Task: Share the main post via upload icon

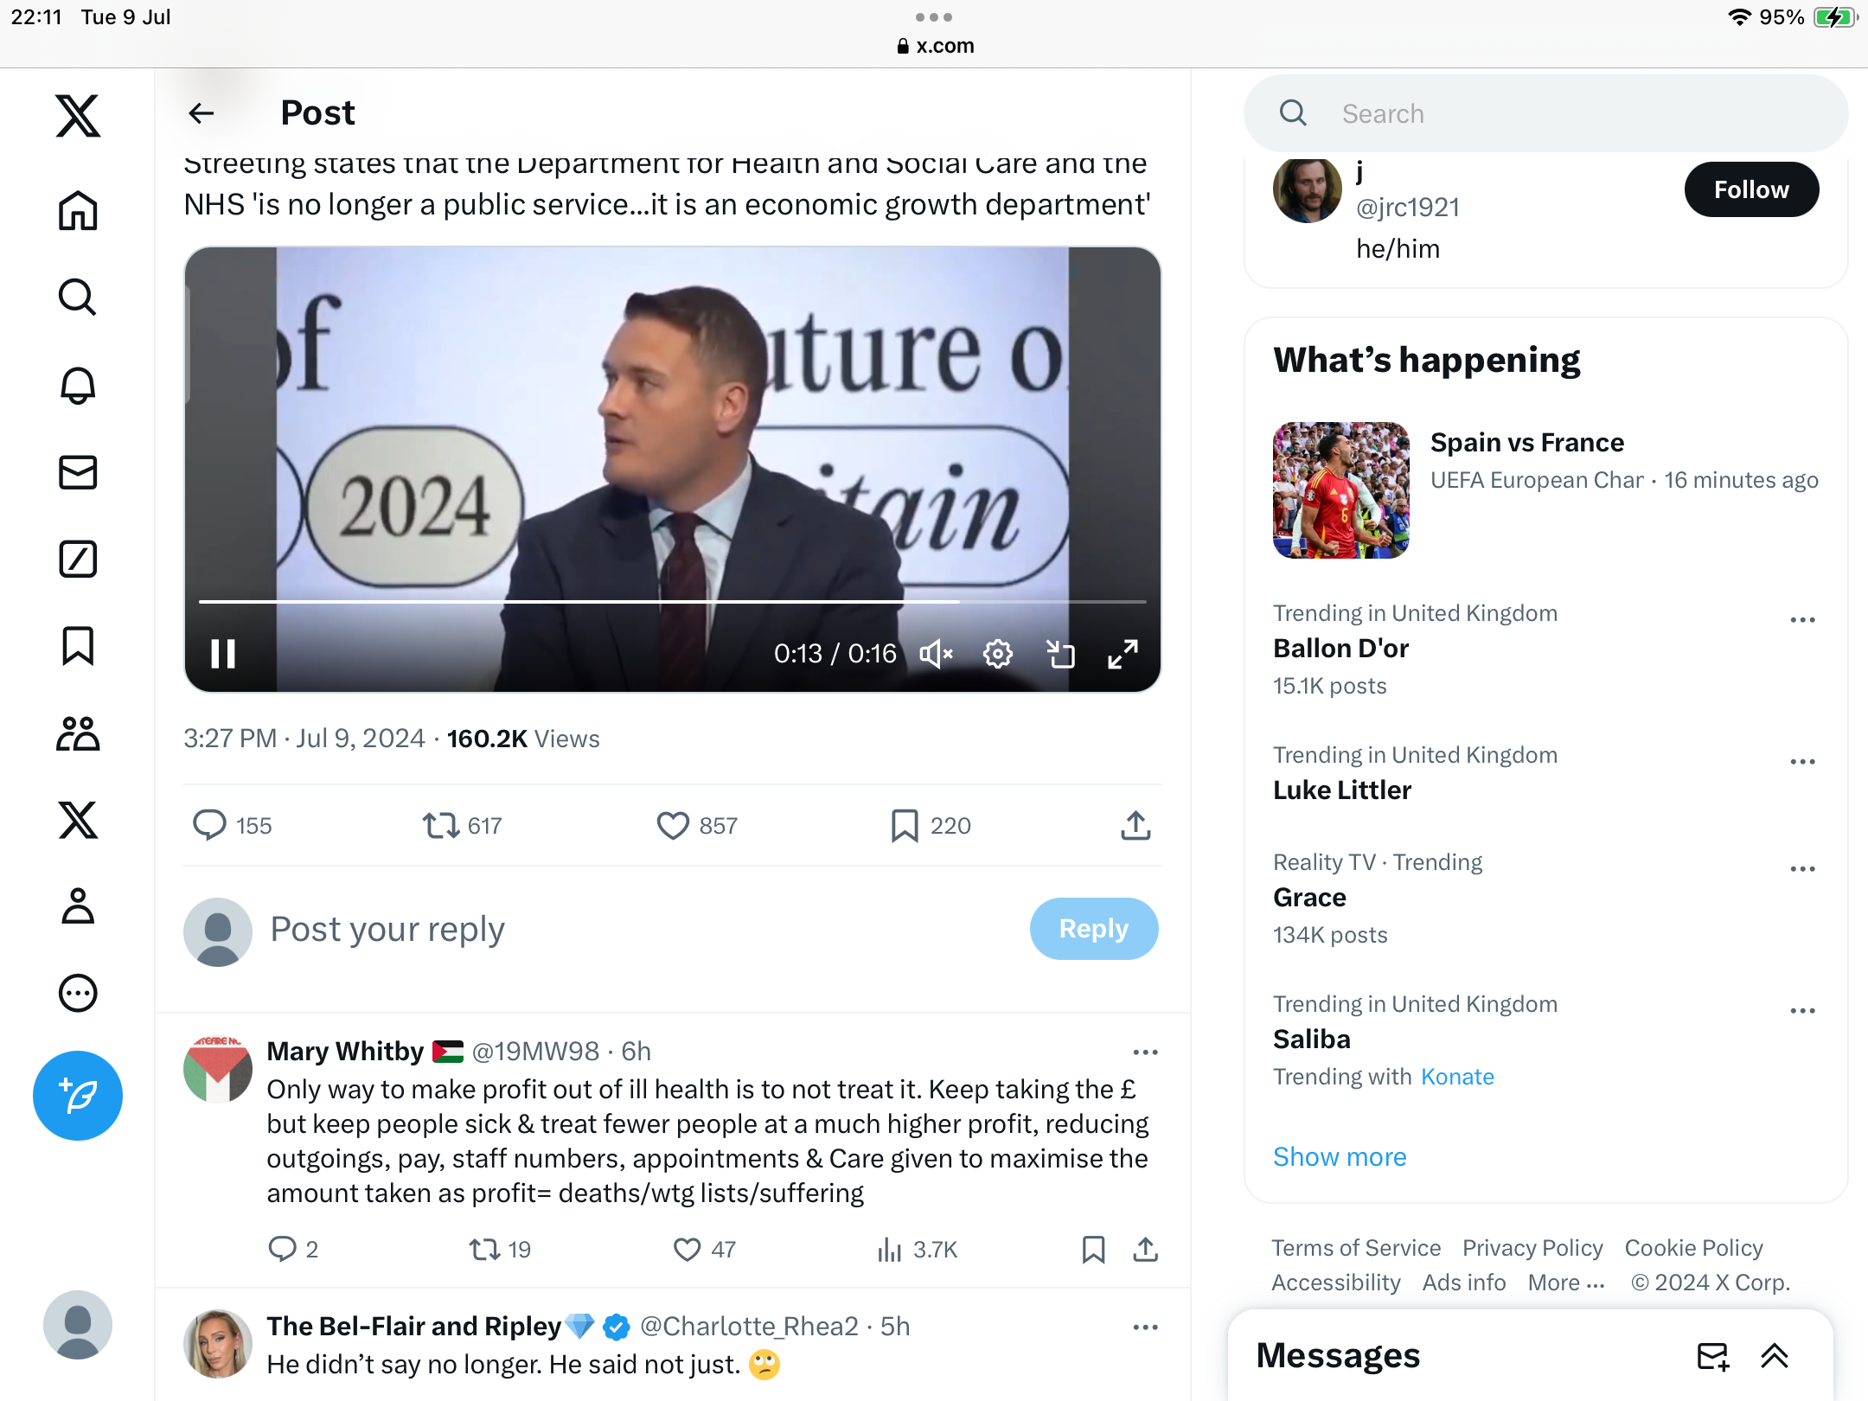Action: [x=1136, y=826]
